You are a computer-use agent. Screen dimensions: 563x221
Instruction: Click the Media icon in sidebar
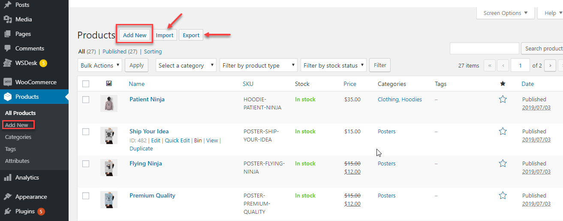click(8, 19)
